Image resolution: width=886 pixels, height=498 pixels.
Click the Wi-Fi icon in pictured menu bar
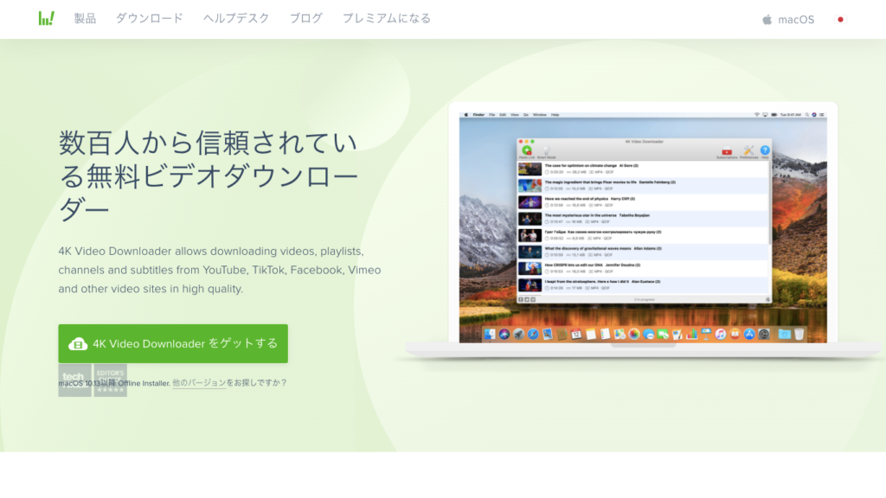pos(756,115)
